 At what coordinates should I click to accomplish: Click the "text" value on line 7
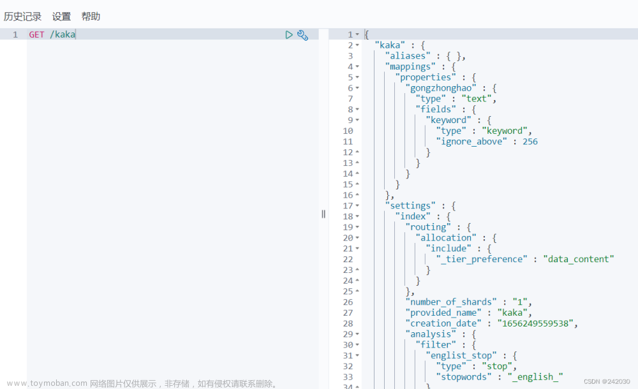click(x=477, y=98)
